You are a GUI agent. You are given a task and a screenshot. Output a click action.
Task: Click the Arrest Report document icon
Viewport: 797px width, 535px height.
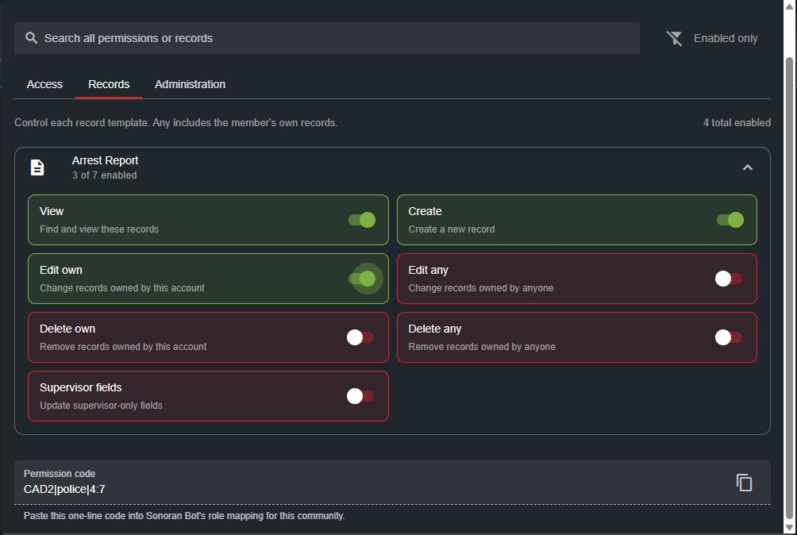37,167
